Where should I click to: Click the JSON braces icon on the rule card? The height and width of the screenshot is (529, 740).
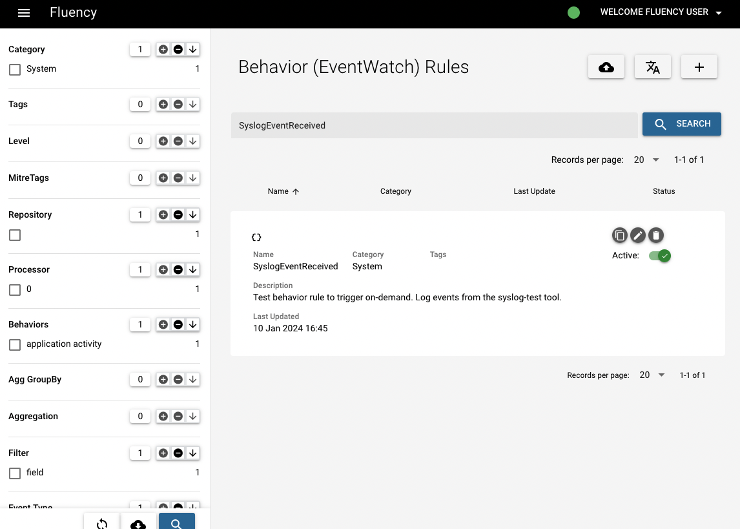256,237
